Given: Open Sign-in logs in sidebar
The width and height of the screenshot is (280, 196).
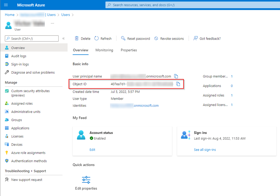Looking at the screenshot, I should [x=20, y=64].
